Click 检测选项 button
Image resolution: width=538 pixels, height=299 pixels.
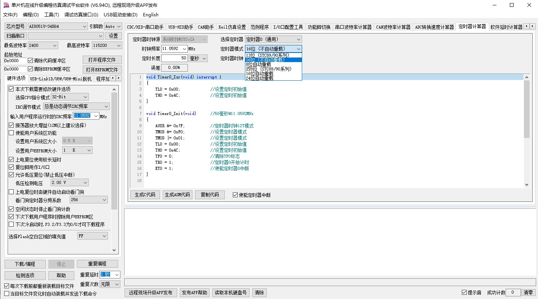[x=25, y=275]
